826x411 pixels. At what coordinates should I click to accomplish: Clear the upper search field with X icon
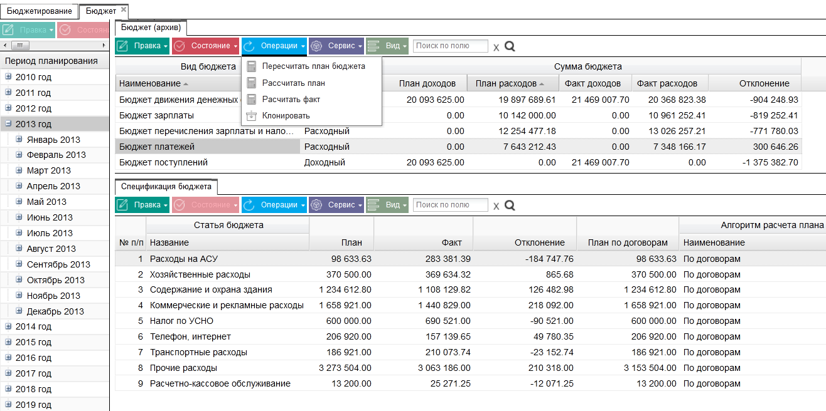tap(496, 47)
